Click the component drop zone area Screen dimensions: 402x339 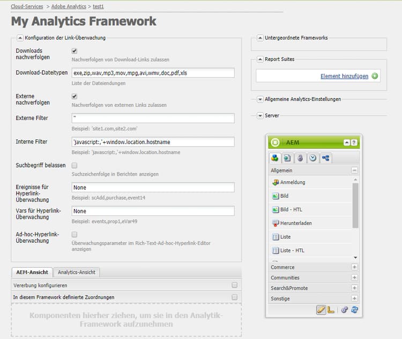(126, 320)
